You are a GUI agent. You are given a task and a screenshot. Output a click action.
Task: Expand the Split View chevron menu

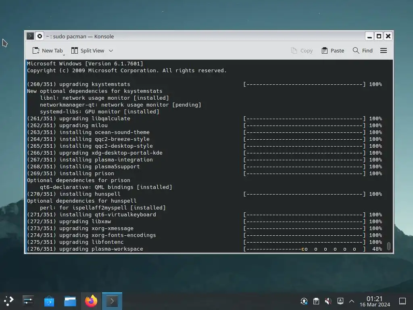(x=111, y=50)
